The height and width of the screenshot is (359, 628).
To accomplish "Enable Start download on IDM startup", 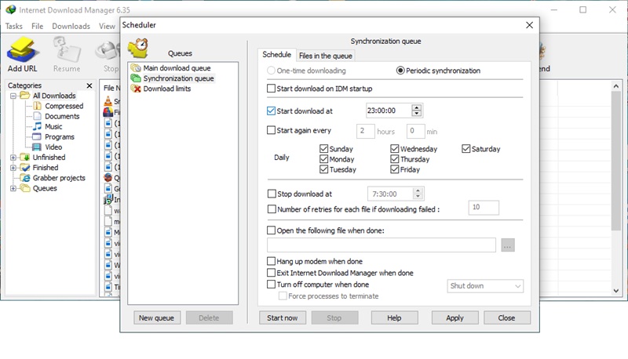I will pyautogui.click(x=271, y=89).
